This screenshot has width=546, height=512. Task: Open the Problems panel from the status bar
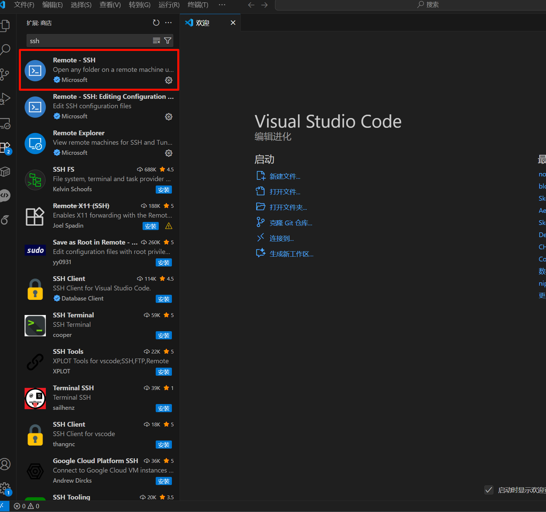pos(27,506)
